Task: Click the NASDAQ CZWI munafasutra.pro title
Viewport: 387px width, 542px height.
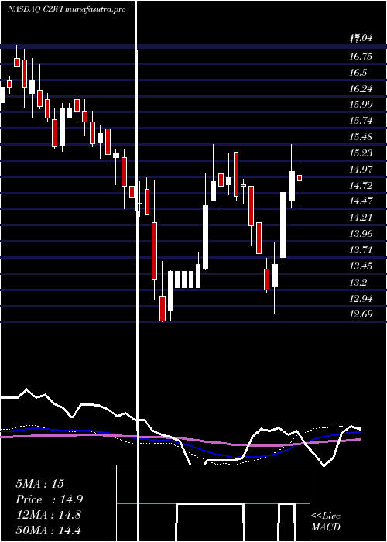Action: [67, 9]
